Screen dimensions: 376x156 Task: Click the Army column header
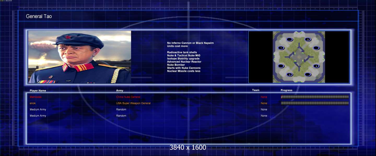click(x=120, y=91)
